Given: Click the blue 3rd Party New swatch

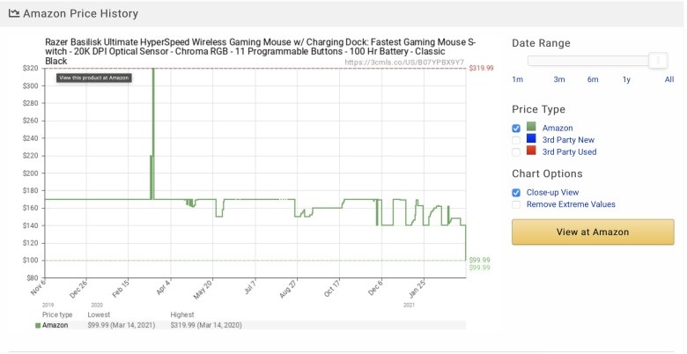Looking at the screenshot, I should click(x=531, y=138).
